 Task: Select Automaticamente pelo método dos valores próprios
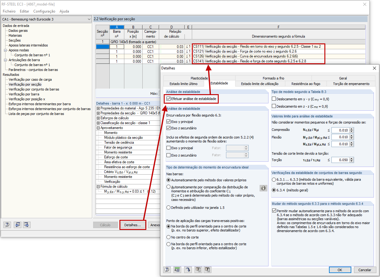[x=169, y=180]
